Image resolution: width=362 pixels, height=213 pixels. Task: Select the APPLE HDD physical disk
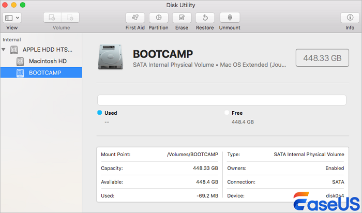(x=47, y=50)
